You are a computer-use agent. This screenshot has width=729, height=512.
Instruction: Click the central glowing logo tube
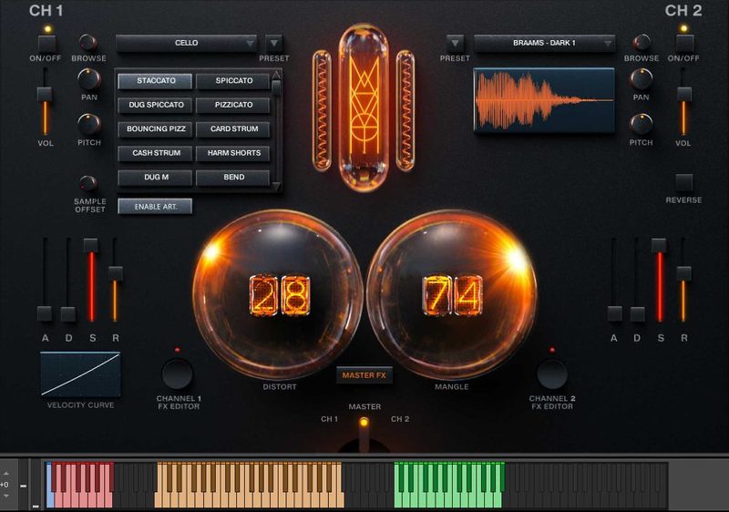(x=364, y=107)
